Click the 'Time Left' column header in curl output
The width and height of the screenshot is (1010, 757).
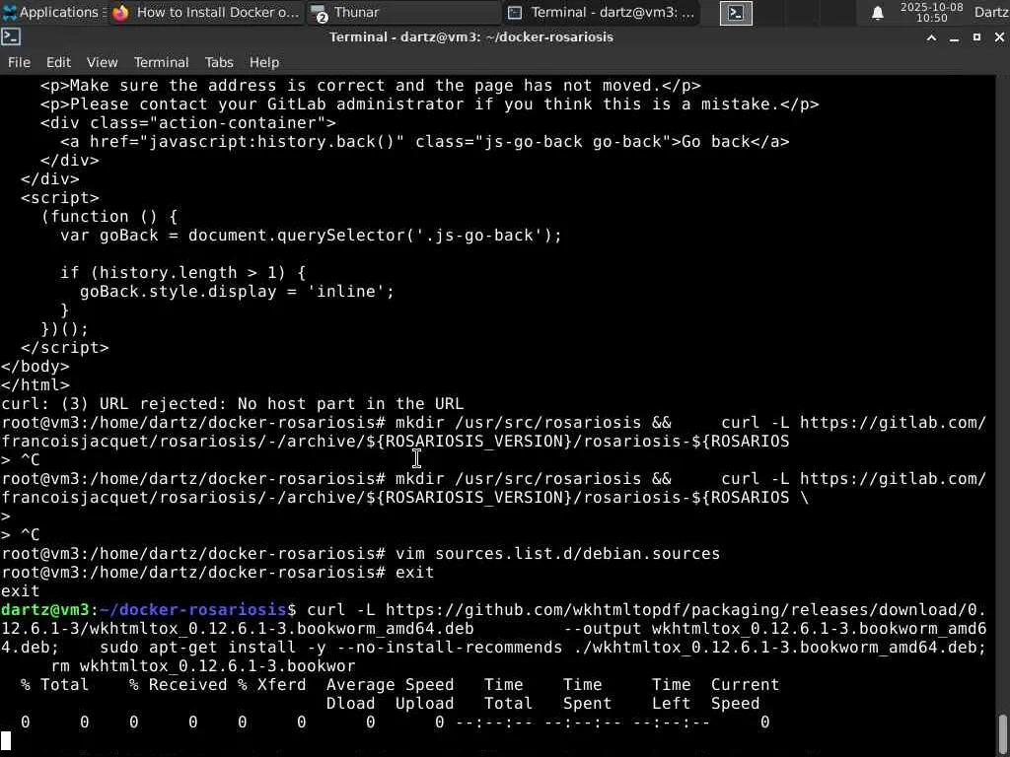[x=671, y=694]
